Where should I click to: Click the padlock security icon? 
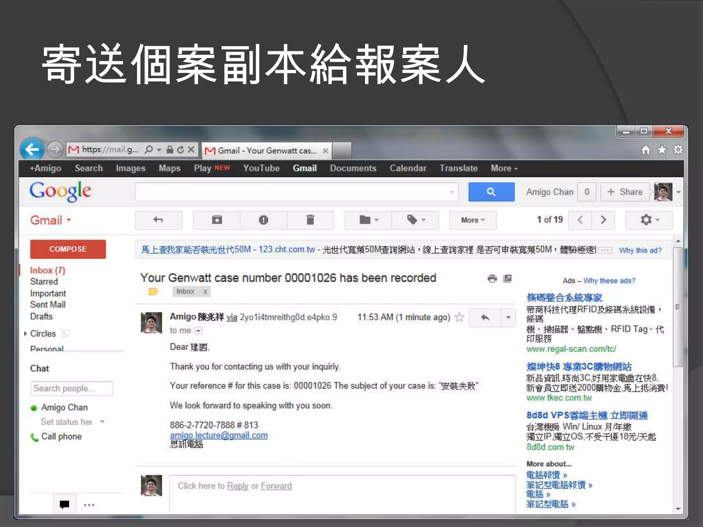coord(170,150)
